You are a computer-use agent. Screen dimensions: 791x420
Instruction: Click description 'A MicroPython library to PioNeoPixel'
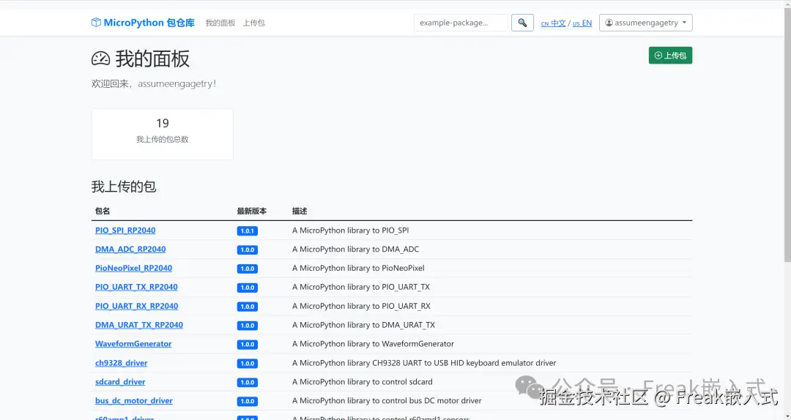358,268
